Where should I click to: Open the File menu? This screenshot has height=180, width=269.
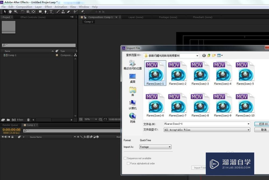tap(3, 7)
